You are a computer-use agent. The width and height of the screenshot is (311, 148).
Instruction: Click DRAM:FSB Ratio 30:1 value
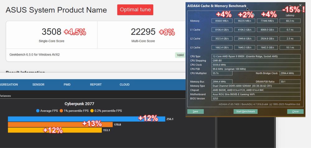(290, 82)
